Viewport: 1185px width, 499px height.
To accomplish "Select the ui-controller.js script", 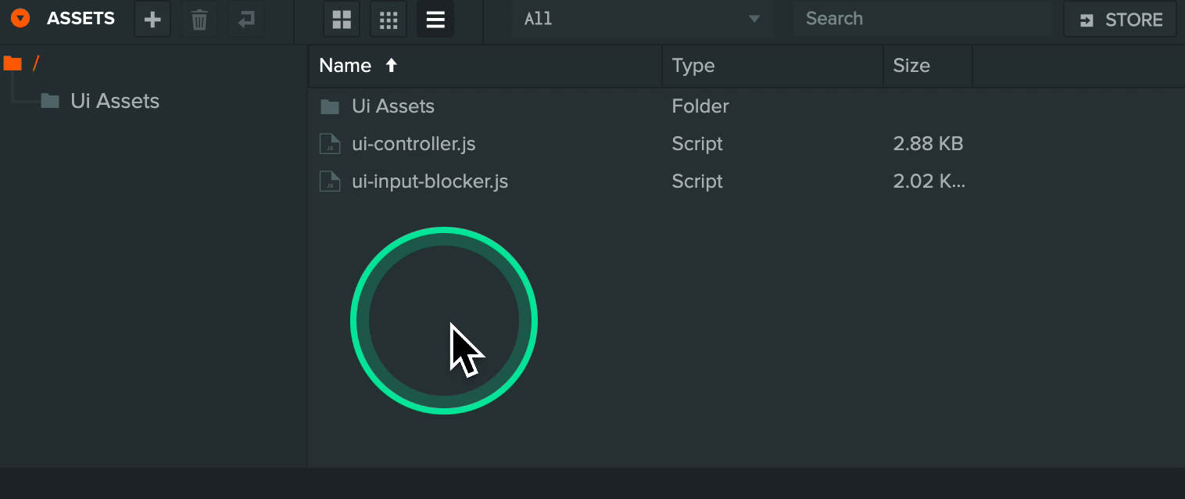I will [746, 144].
